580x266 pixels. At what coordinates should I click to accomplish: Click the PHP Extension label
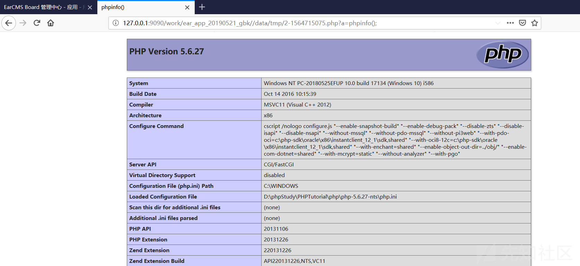point(148,240)
